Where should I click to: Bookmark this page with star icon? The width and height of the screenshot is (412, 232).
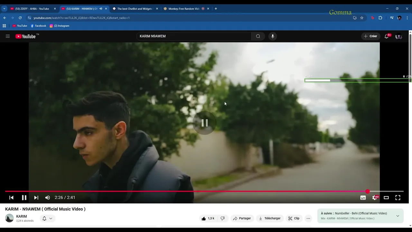tap(362, 18)
